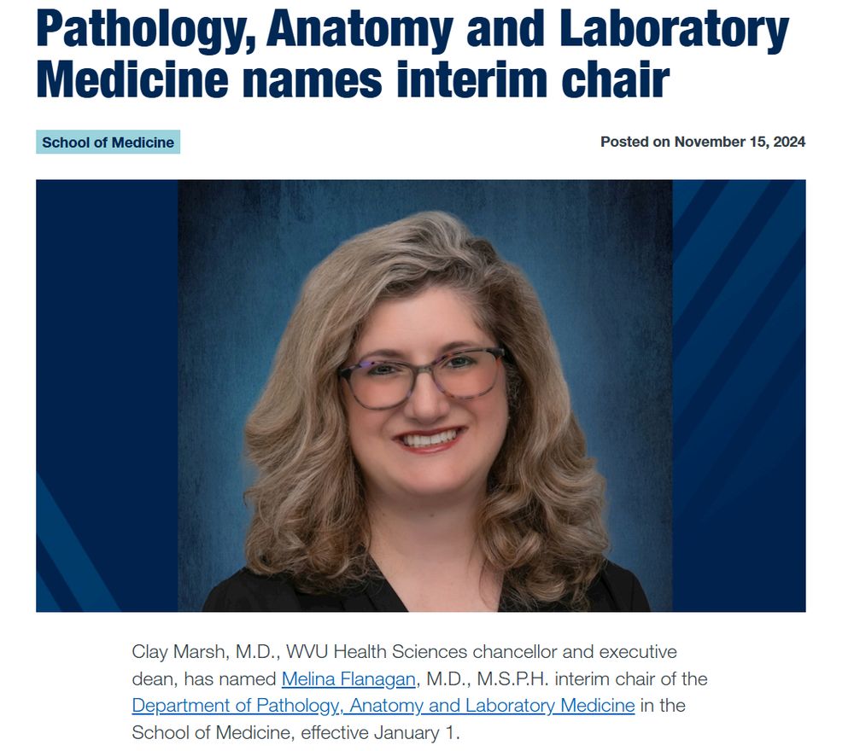Click the 'M.D., M.S.P.H.' credentials text

pos(488,678)
